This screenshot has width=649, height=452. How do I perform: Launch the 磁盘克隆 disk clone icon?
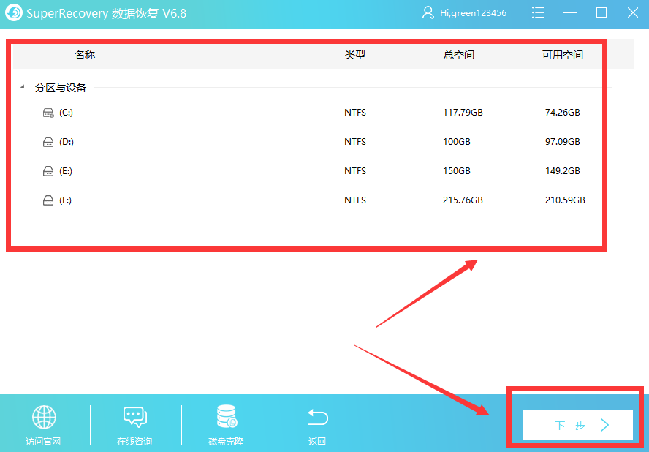click(x=227, y=416)
